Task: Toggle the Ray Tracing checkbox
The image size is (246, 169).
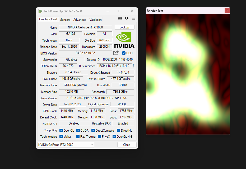Action: 78,136
